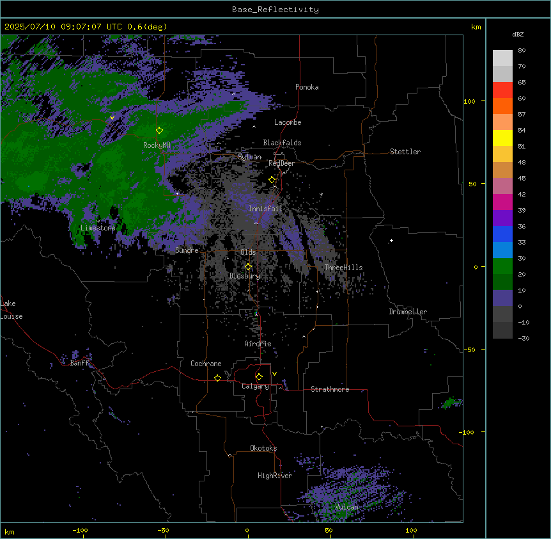This screenshot has width=551, height=539.
Task: Click the Drumheller label
Action: click(x=408, y=312)
